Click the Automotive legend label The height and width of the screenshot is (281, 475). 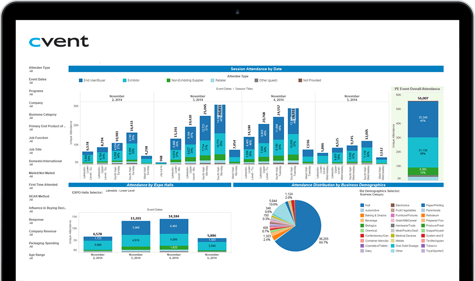click(x=372, y=210)
